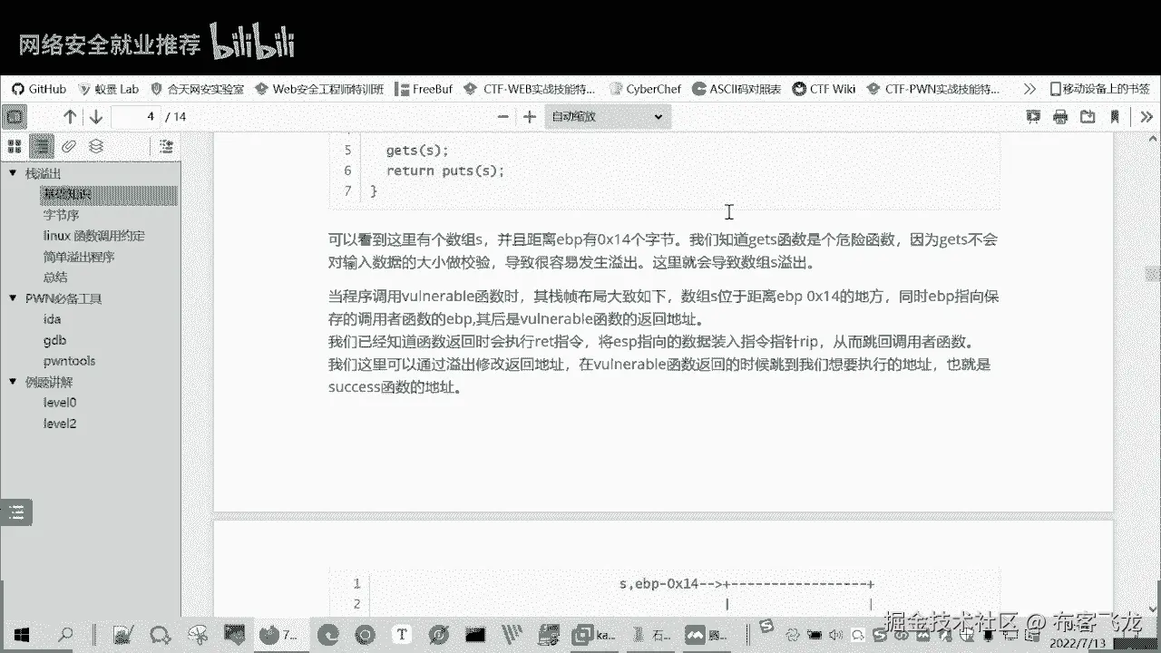The image size is (1161, 653).
Task: Click the floating list widget at left edge
Action: (15, 512)
